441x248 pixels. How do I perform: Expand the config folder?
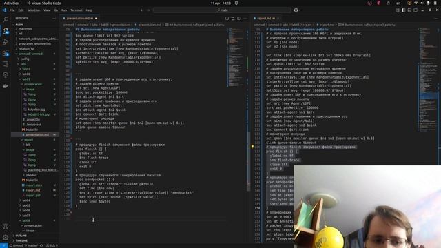(x=35, y=59)
